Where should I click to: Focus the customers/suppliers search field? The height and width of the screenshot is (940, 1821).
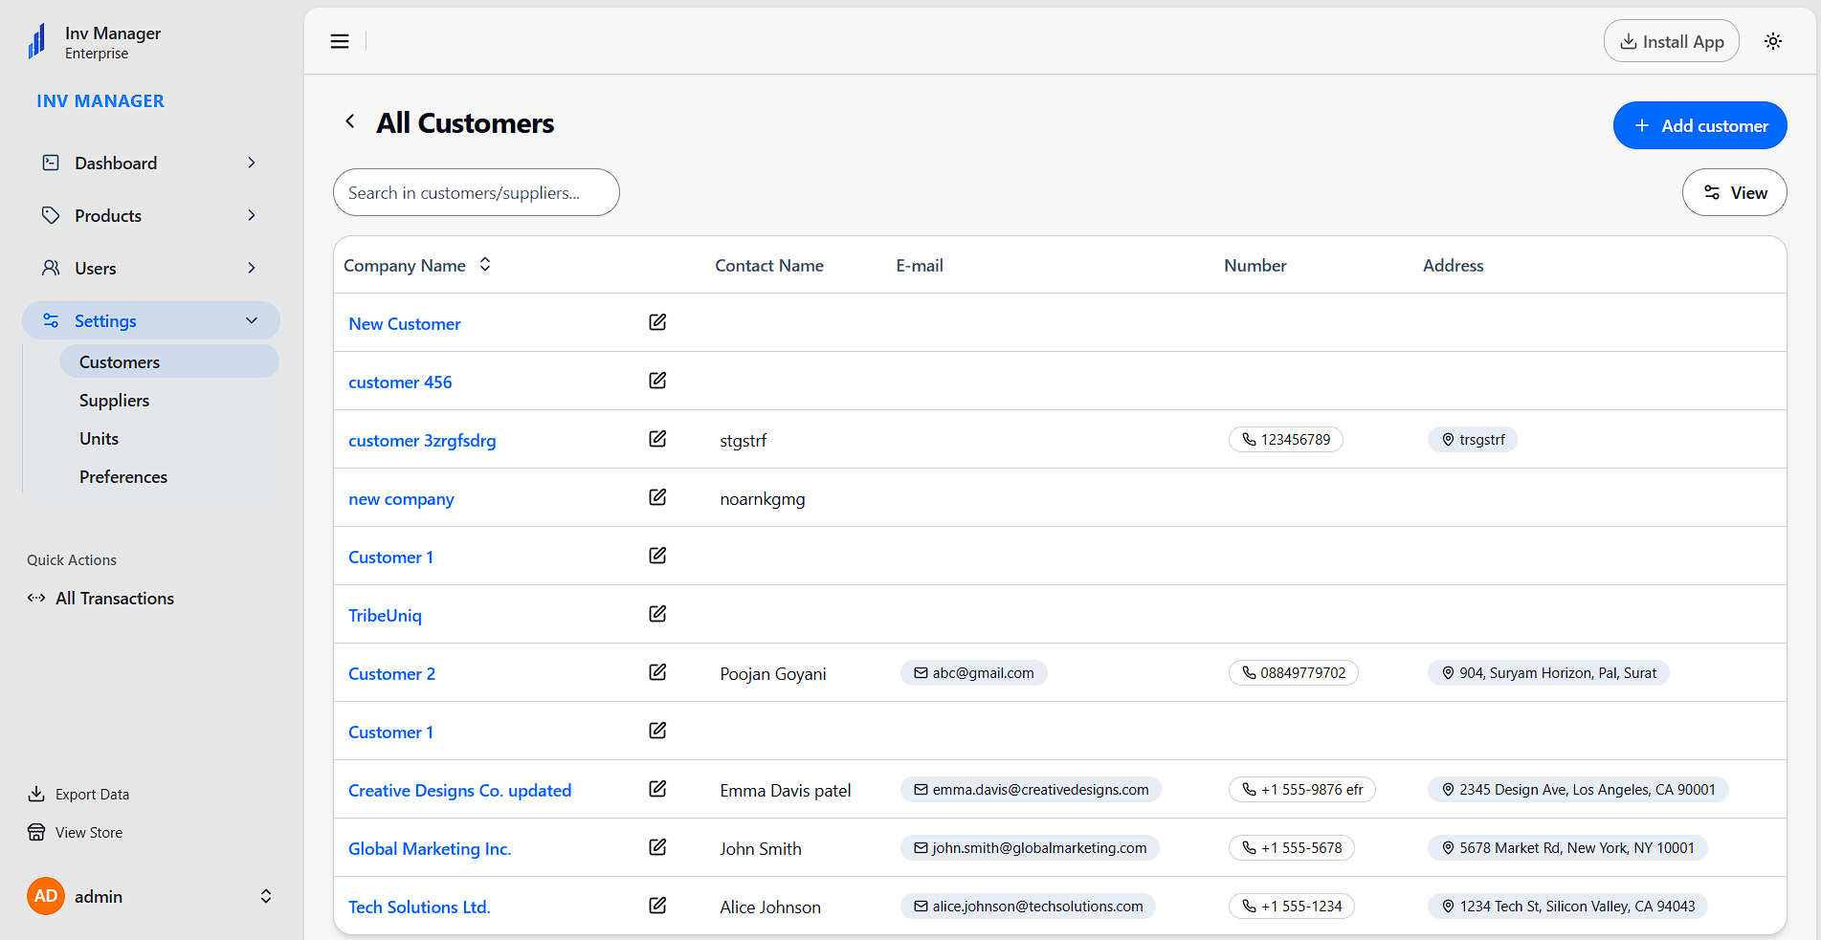(476, 192)
